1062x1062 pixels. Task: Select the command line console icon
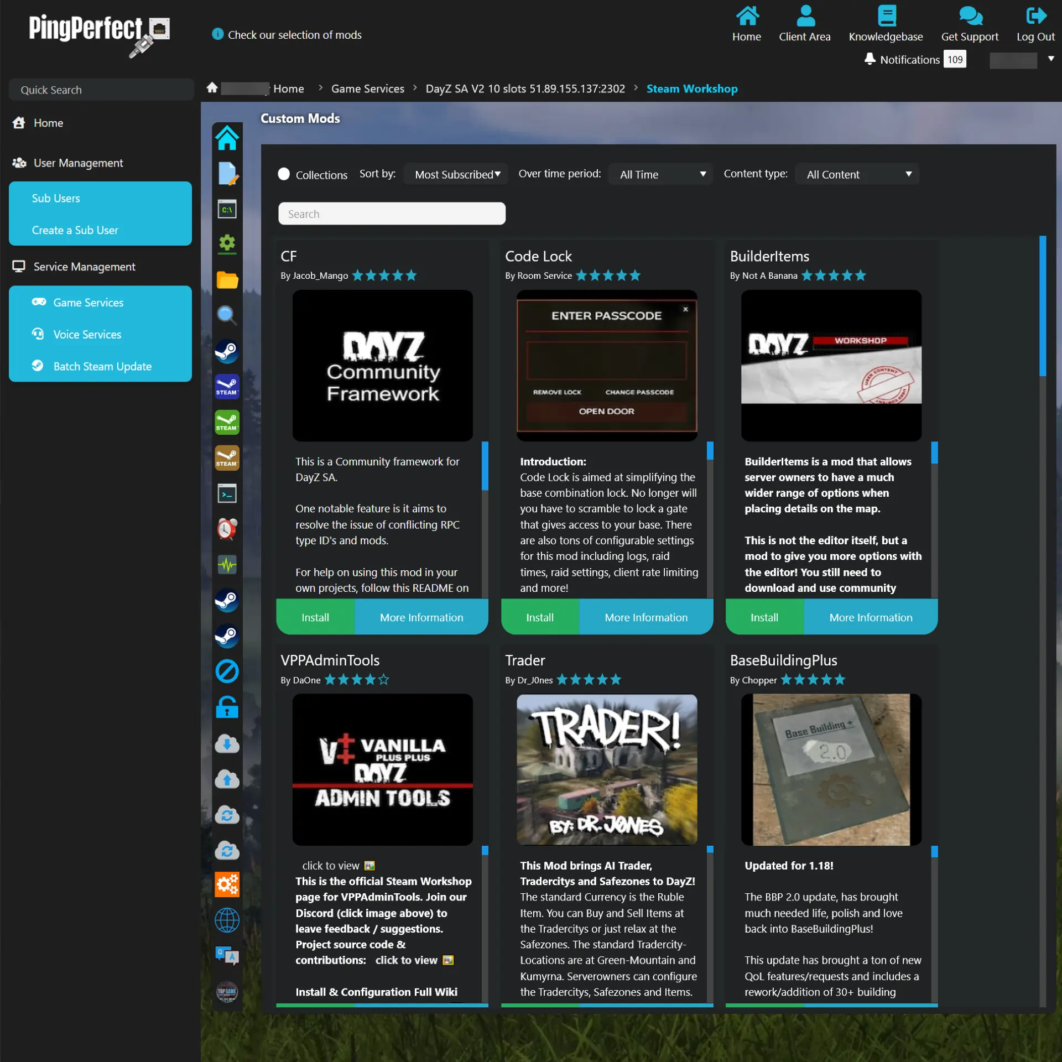click(x=227, y=209)
